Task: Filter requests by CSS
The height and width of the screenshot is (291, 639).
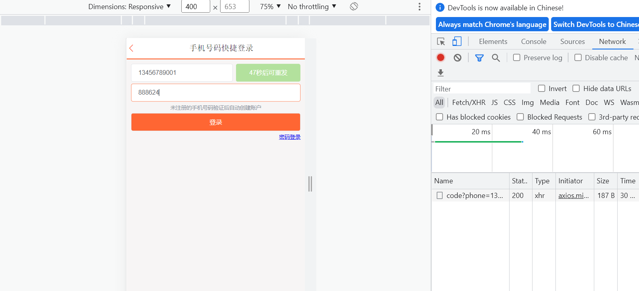Action: click(x=510, y=103)
